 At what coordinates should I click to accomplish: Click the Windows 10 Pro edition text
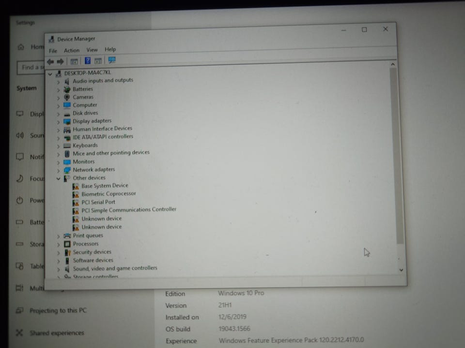click(x=241, y=293)
